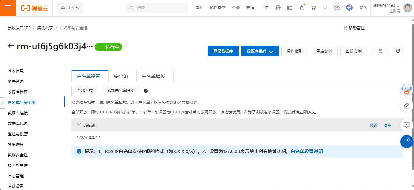The height and width of the screenshot is (190, 414).
Task: Click the 登录数据库 button
Action: (223, 51)
